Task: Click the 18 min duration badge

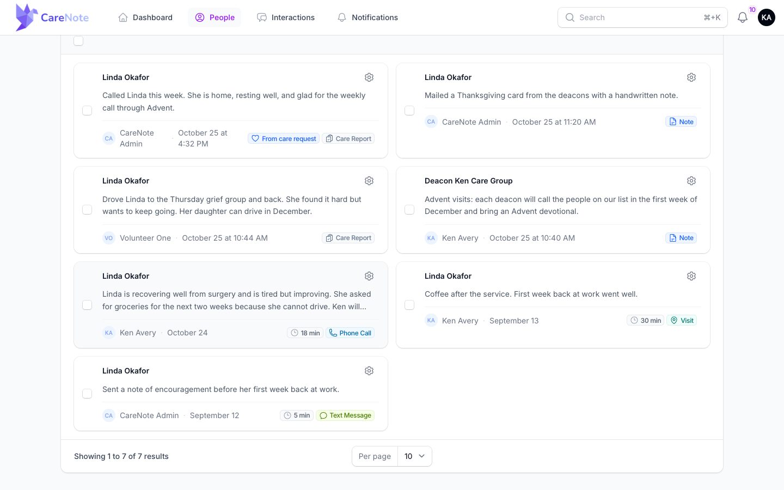Action: [x=305, y=333]
